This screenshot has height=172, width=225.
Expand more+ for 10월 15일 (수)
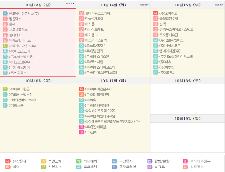[219, 5]
